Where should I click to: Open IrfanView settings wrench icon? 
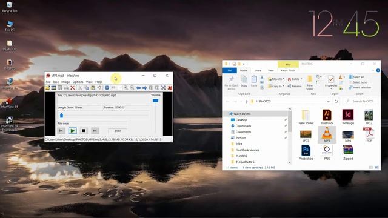pyautogui.click(x=163, y=88)
